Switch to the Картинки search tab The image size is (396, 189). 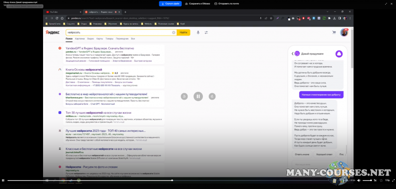click(80, 39)
